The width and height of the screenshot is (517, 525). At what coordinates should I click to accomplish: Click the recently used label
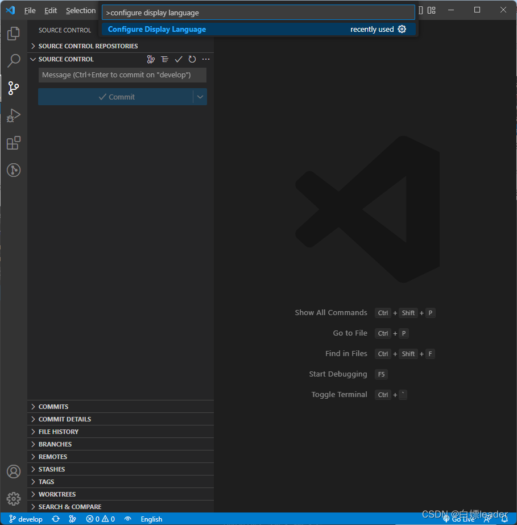[x=372, y=30]
